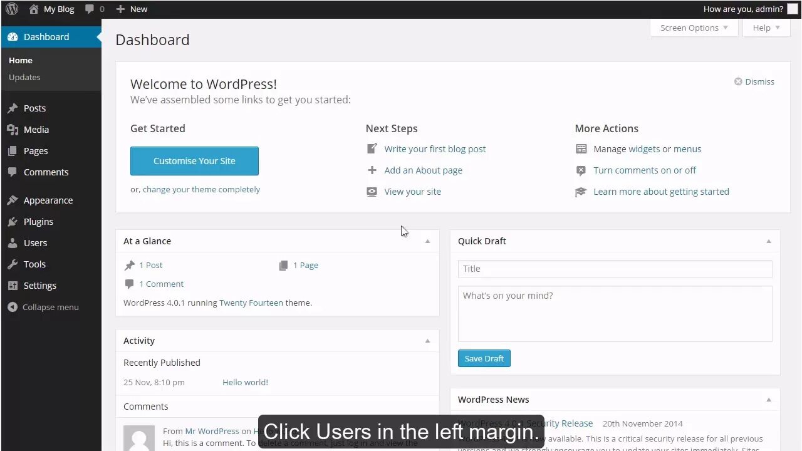Click the plus icon beside Add an About page
Screen dimensions: 802x451
coord(372,170)
